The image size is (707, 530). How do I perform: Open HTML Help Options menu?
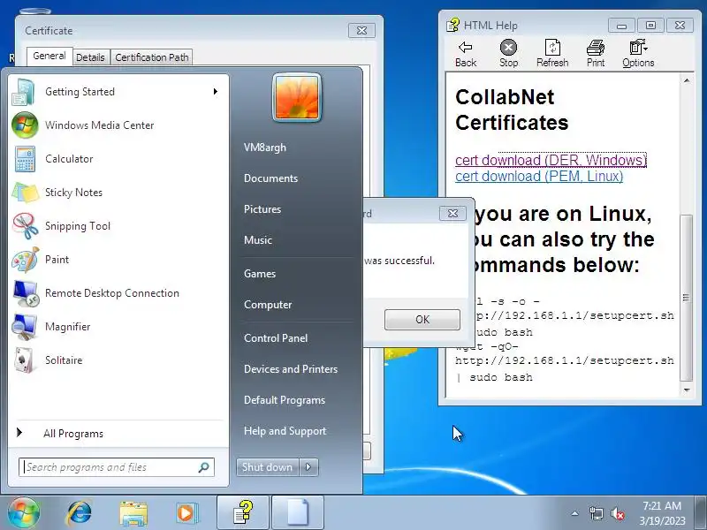pos(638,54)
